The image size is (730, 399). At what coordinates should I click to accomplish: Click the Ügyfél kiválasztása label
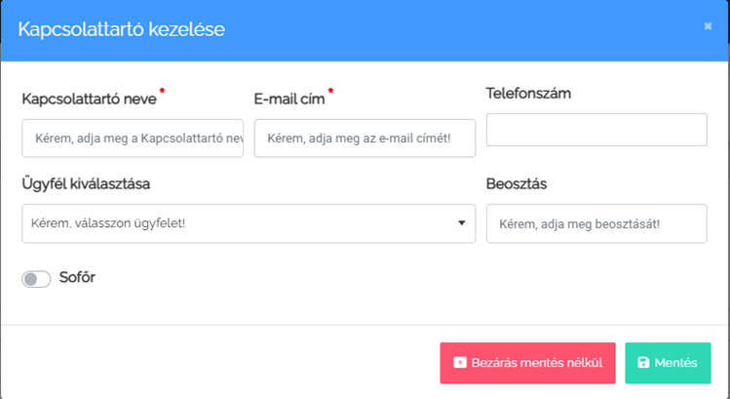pos(86,183)
